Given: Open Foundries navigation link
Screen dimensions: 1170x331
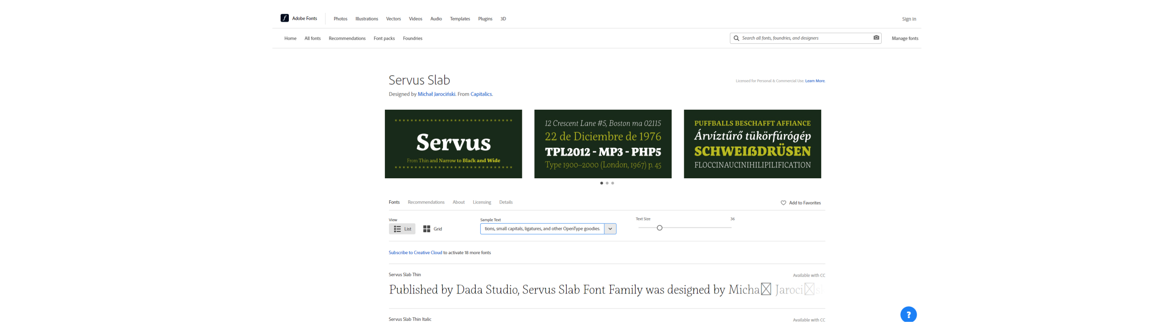Looking at the screenshot, I should coord(412,38).
